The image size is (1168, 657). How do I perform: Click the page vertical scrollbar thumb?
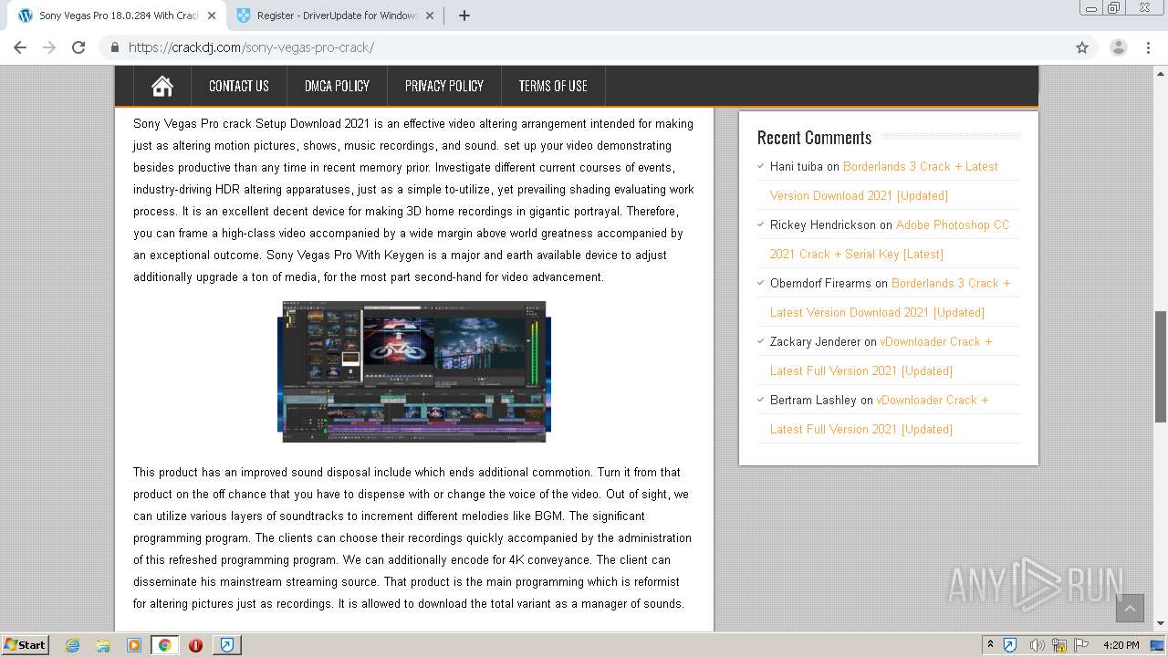pyautogui.click(x=1161, y=366)
